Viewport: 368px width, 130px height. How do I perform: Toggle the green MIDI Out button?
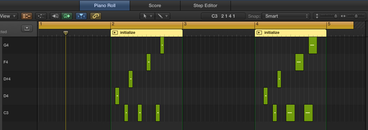pos(67,16)
